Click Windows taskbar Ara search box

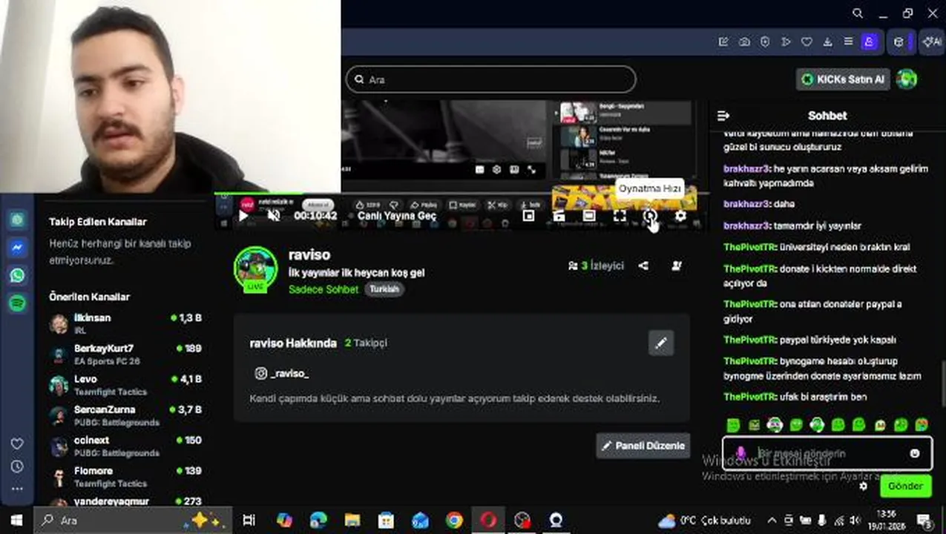[134, 520]
